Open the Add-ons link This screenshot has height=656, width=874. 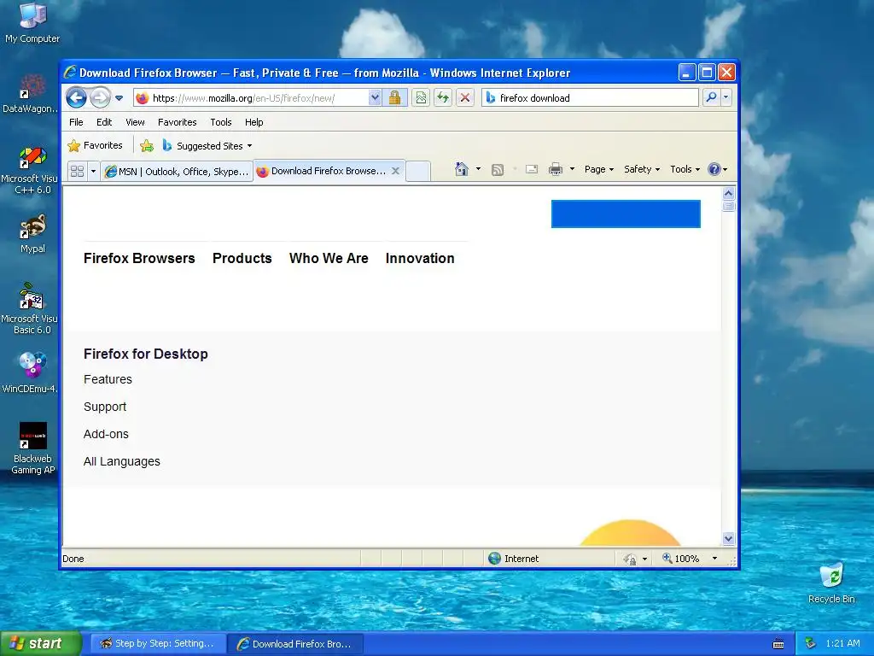(106, 434)
